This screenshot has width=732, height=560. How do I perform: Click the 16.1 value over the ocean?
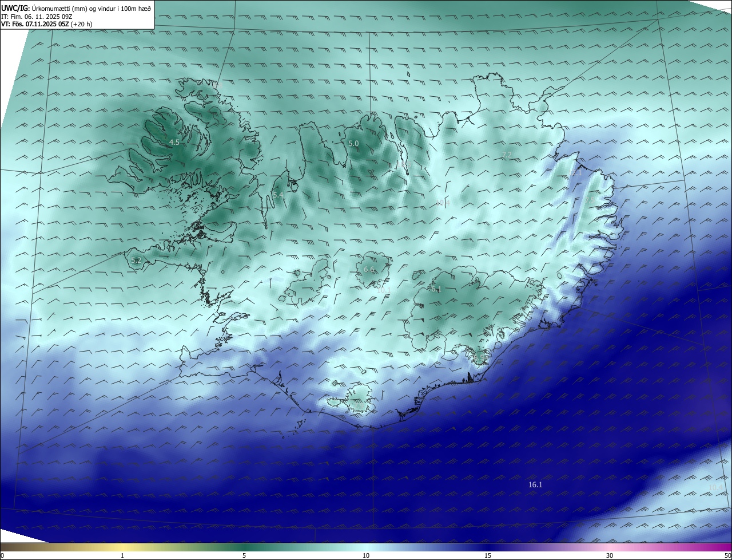pyautogui.click(x=535, y=484)
